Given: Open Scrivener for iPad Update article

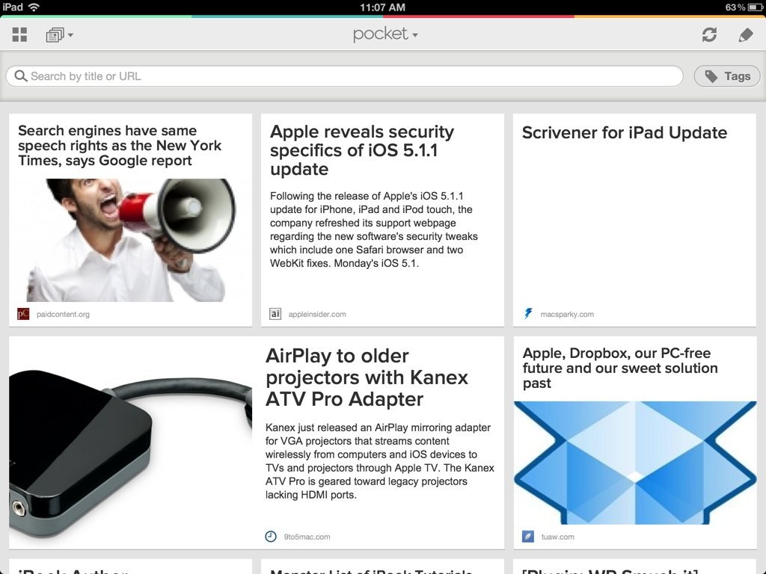Looking at the screenshot, I should coord(624,133).
